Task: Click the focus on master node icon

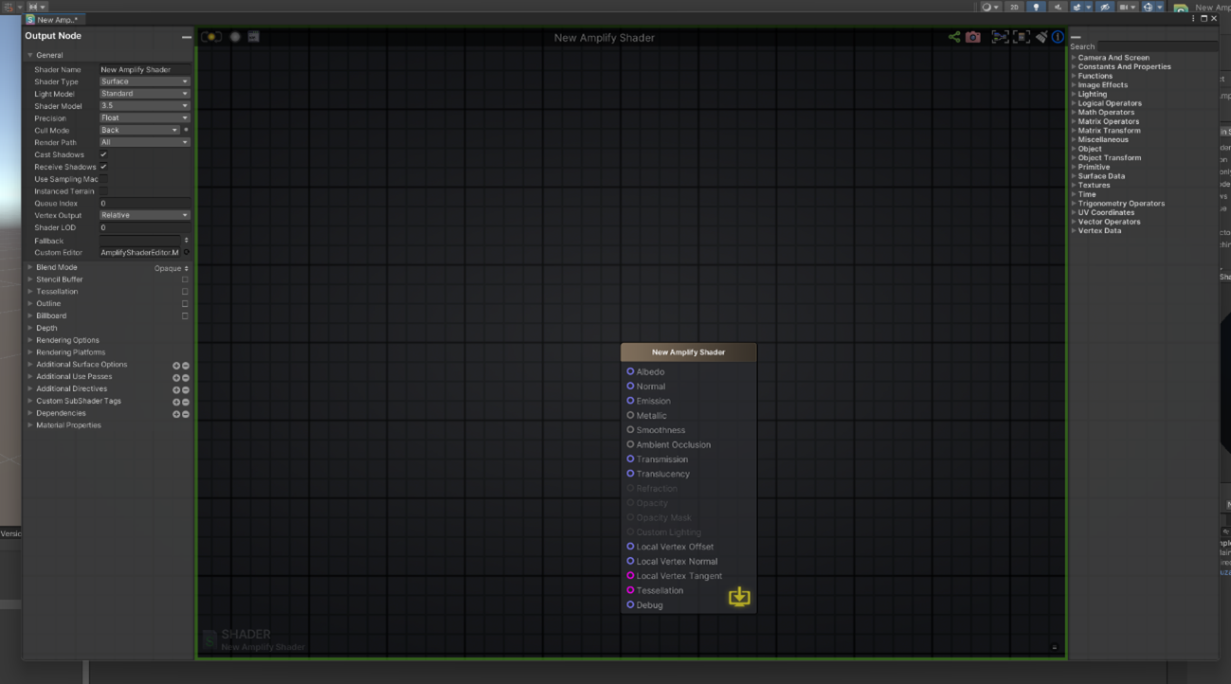Action: click(1021, 37)
